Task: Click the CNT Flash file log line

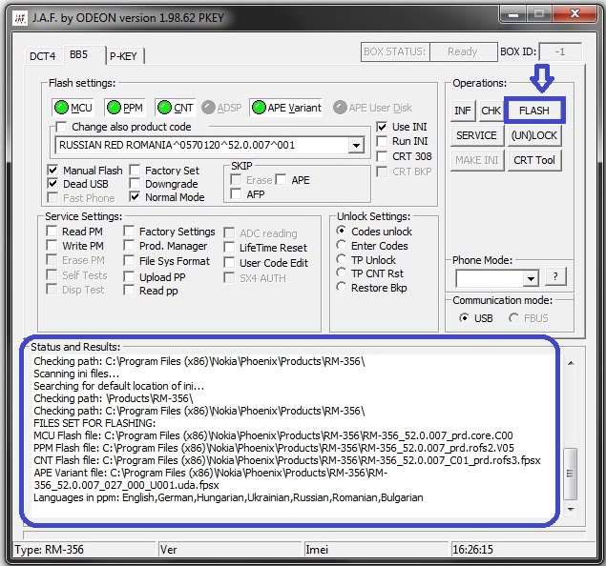Action: tap(287, 460)
